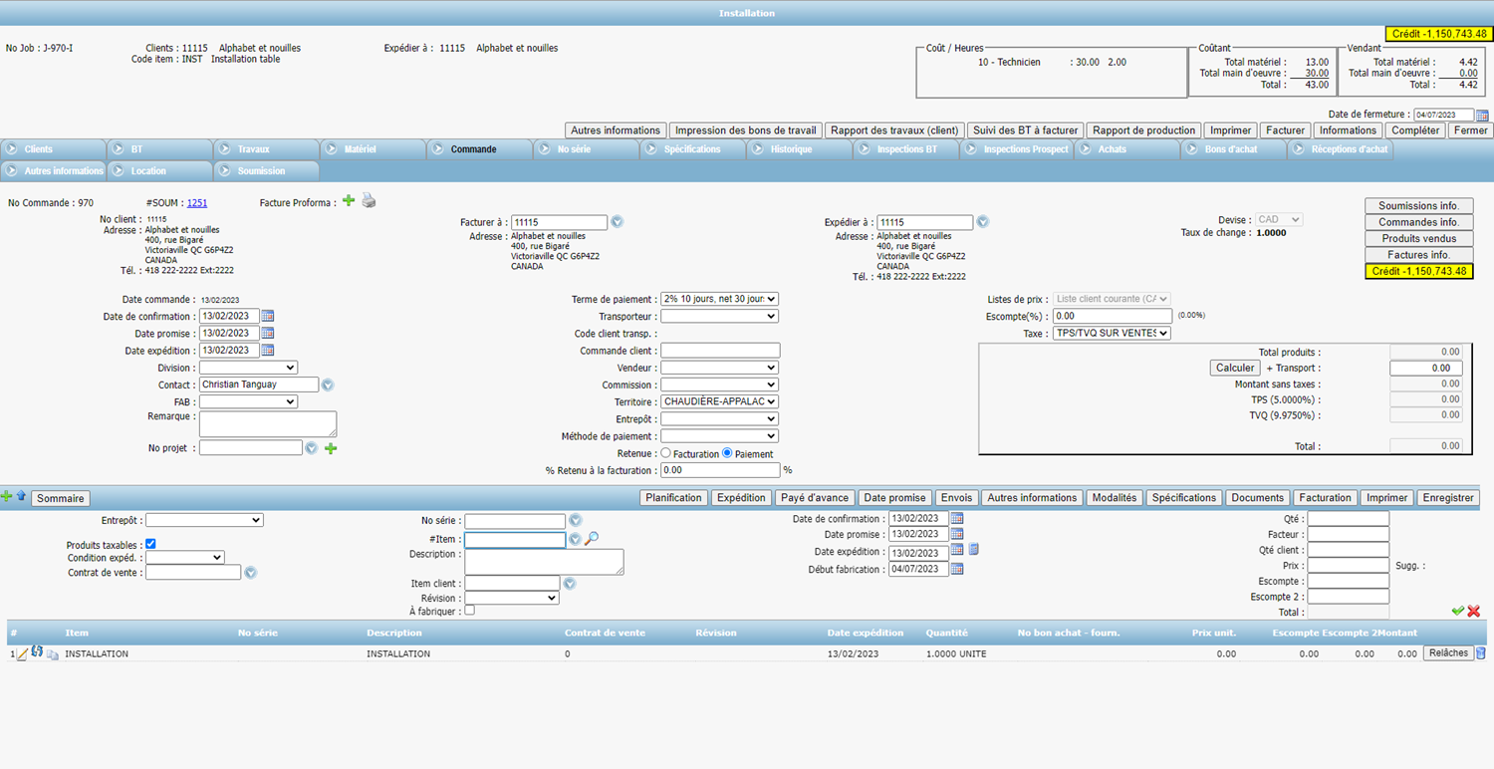Open Contact lookup arrow icon
Screen dimensions: 1494x769
tap(328, 384)
